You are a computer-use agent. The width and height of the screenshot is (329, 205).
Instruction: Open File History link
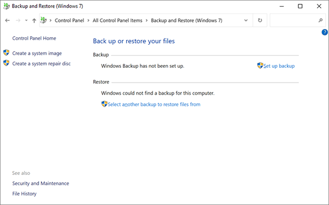pos(24,194)
